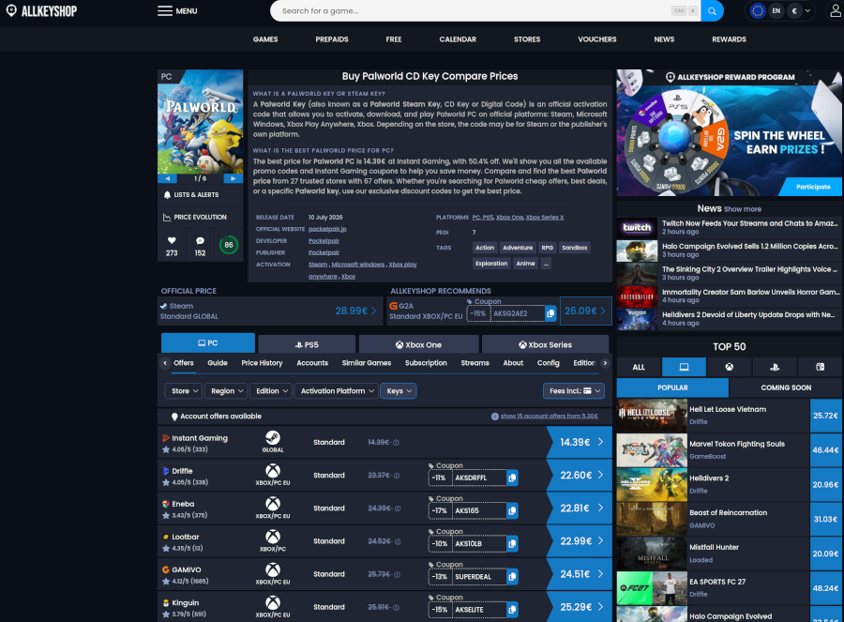This screenshot has height=622, width=844.
Task: Click the blue search magnifier button
Action: coord(712,10)
